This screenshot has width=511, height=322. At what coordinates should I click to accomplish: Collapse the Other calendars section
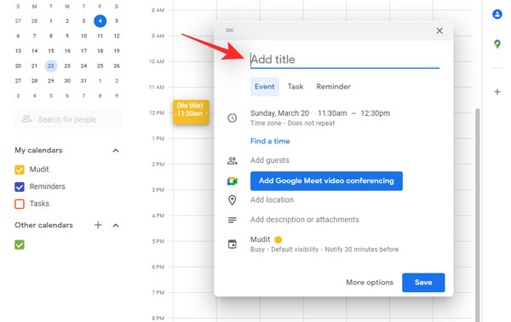tap(116, 225)
